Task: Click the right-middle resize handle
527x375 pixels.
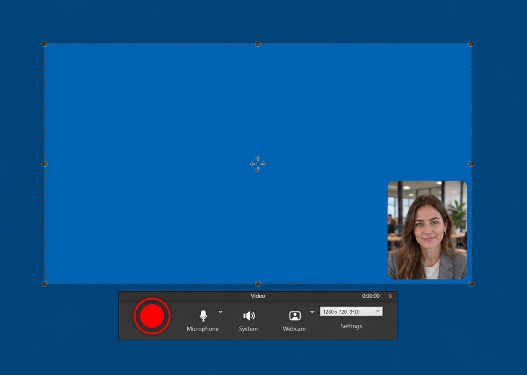Action: 471,164
